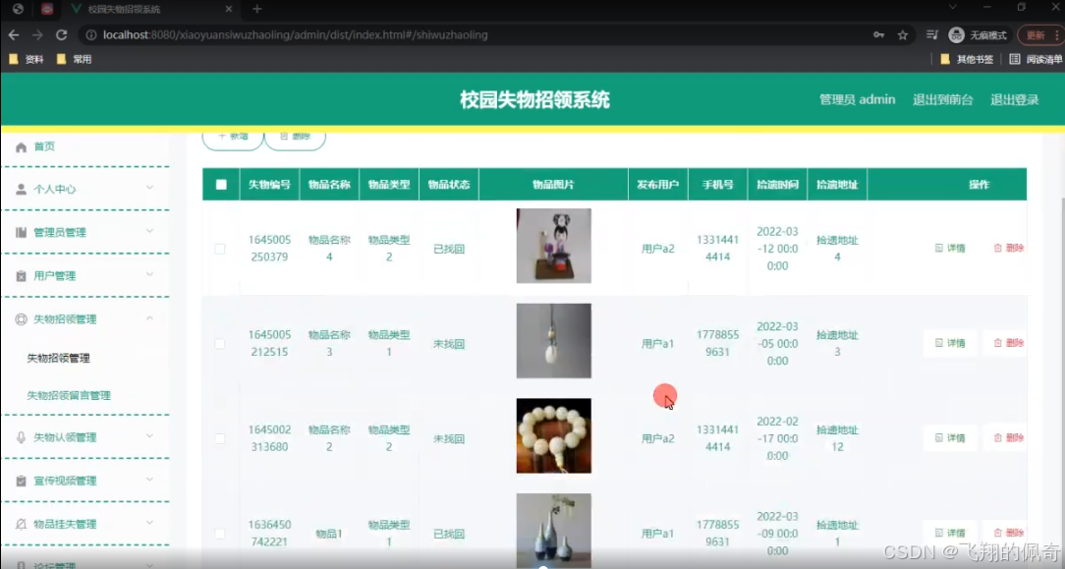Click the bell icon beside 物品挂失管理
The height and width of the screenshot is (569, 1065).
pyautogui.click(x=21, y=524)
